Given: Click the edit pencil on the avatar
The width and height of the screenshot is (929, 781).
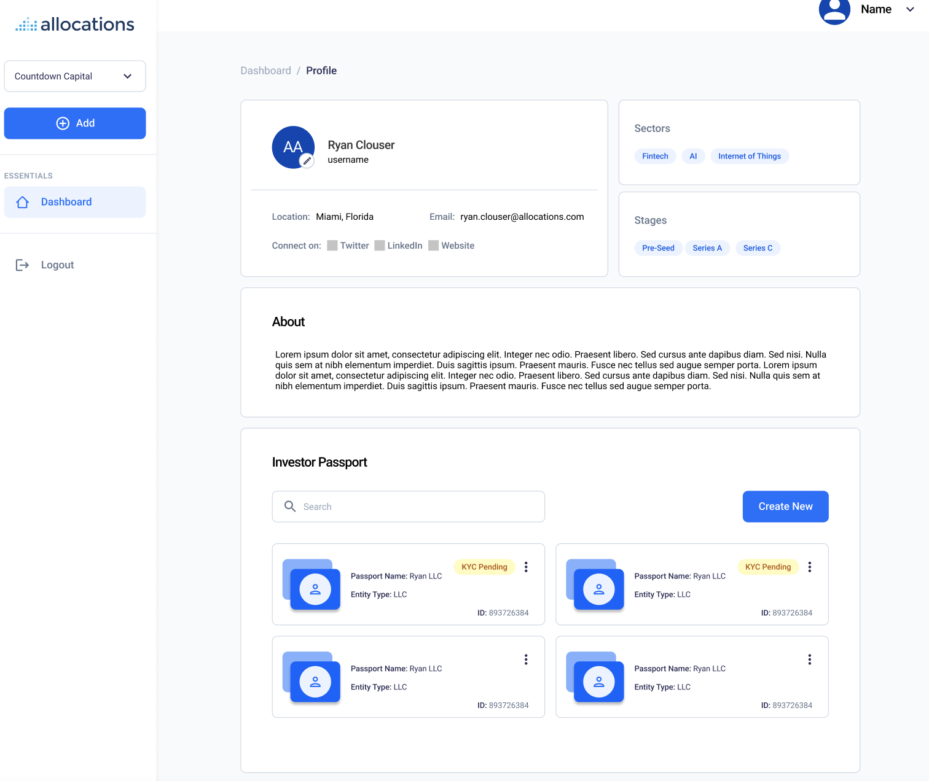Looking at the screenshot, I should [x=307, y=160].
